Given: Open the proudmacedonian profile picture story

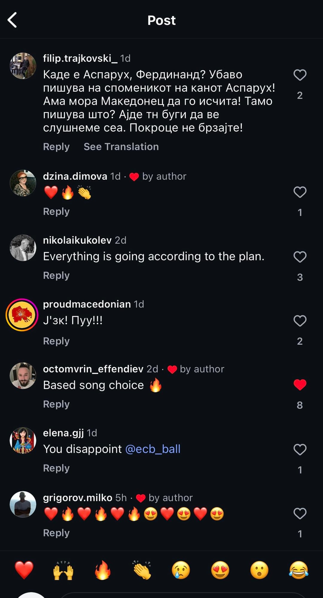Looking at the screenshot, I should coord(22,315).
